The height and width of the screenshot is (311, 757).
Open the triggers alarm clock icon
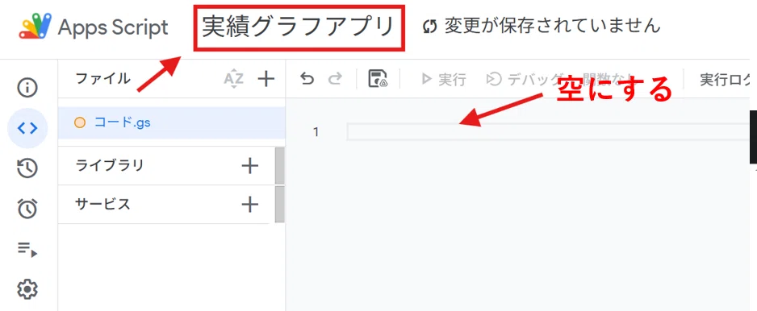pyautogui.click(x=27, y=209)
